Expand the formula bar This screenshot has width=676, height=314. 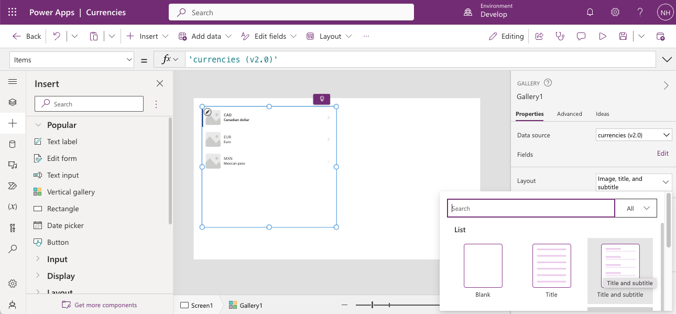tap(667, 60)
